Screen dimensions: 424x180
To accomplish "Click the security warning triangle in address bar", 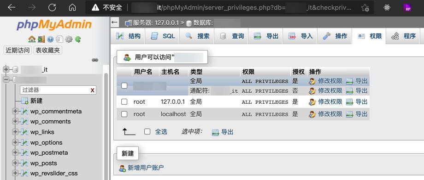I will coord(95,7).
